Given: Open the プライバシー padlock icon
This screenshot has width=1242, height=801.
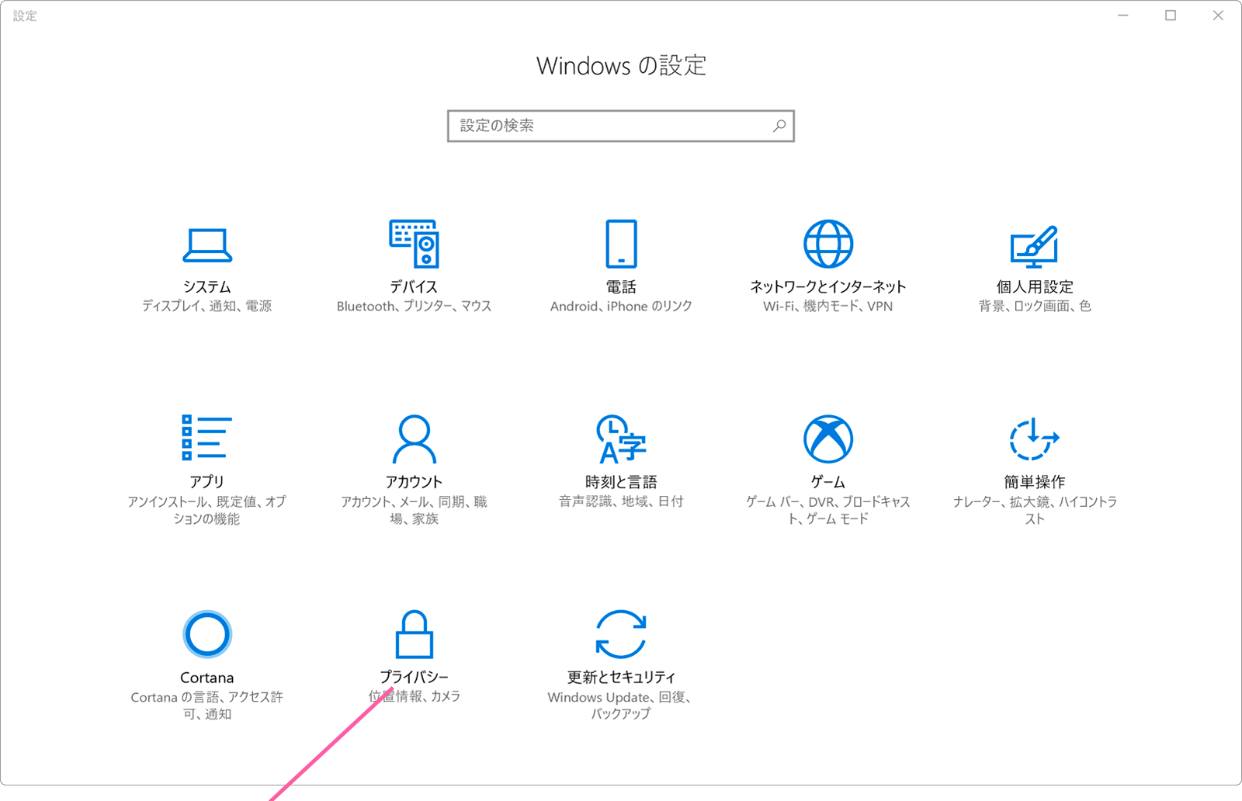Looking at the screenshot, I should click(414, 634).
